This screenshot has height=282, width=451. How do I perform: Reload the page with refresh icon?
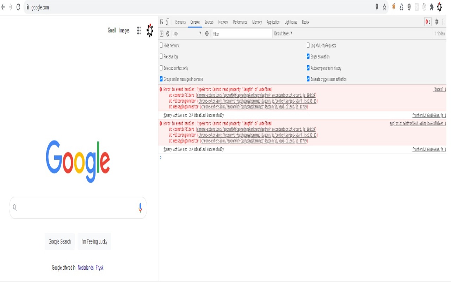tap(18, 7)
